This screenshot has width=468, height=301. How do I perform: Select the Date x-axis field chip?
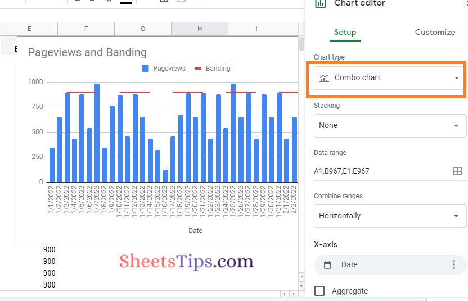(382, 264)
